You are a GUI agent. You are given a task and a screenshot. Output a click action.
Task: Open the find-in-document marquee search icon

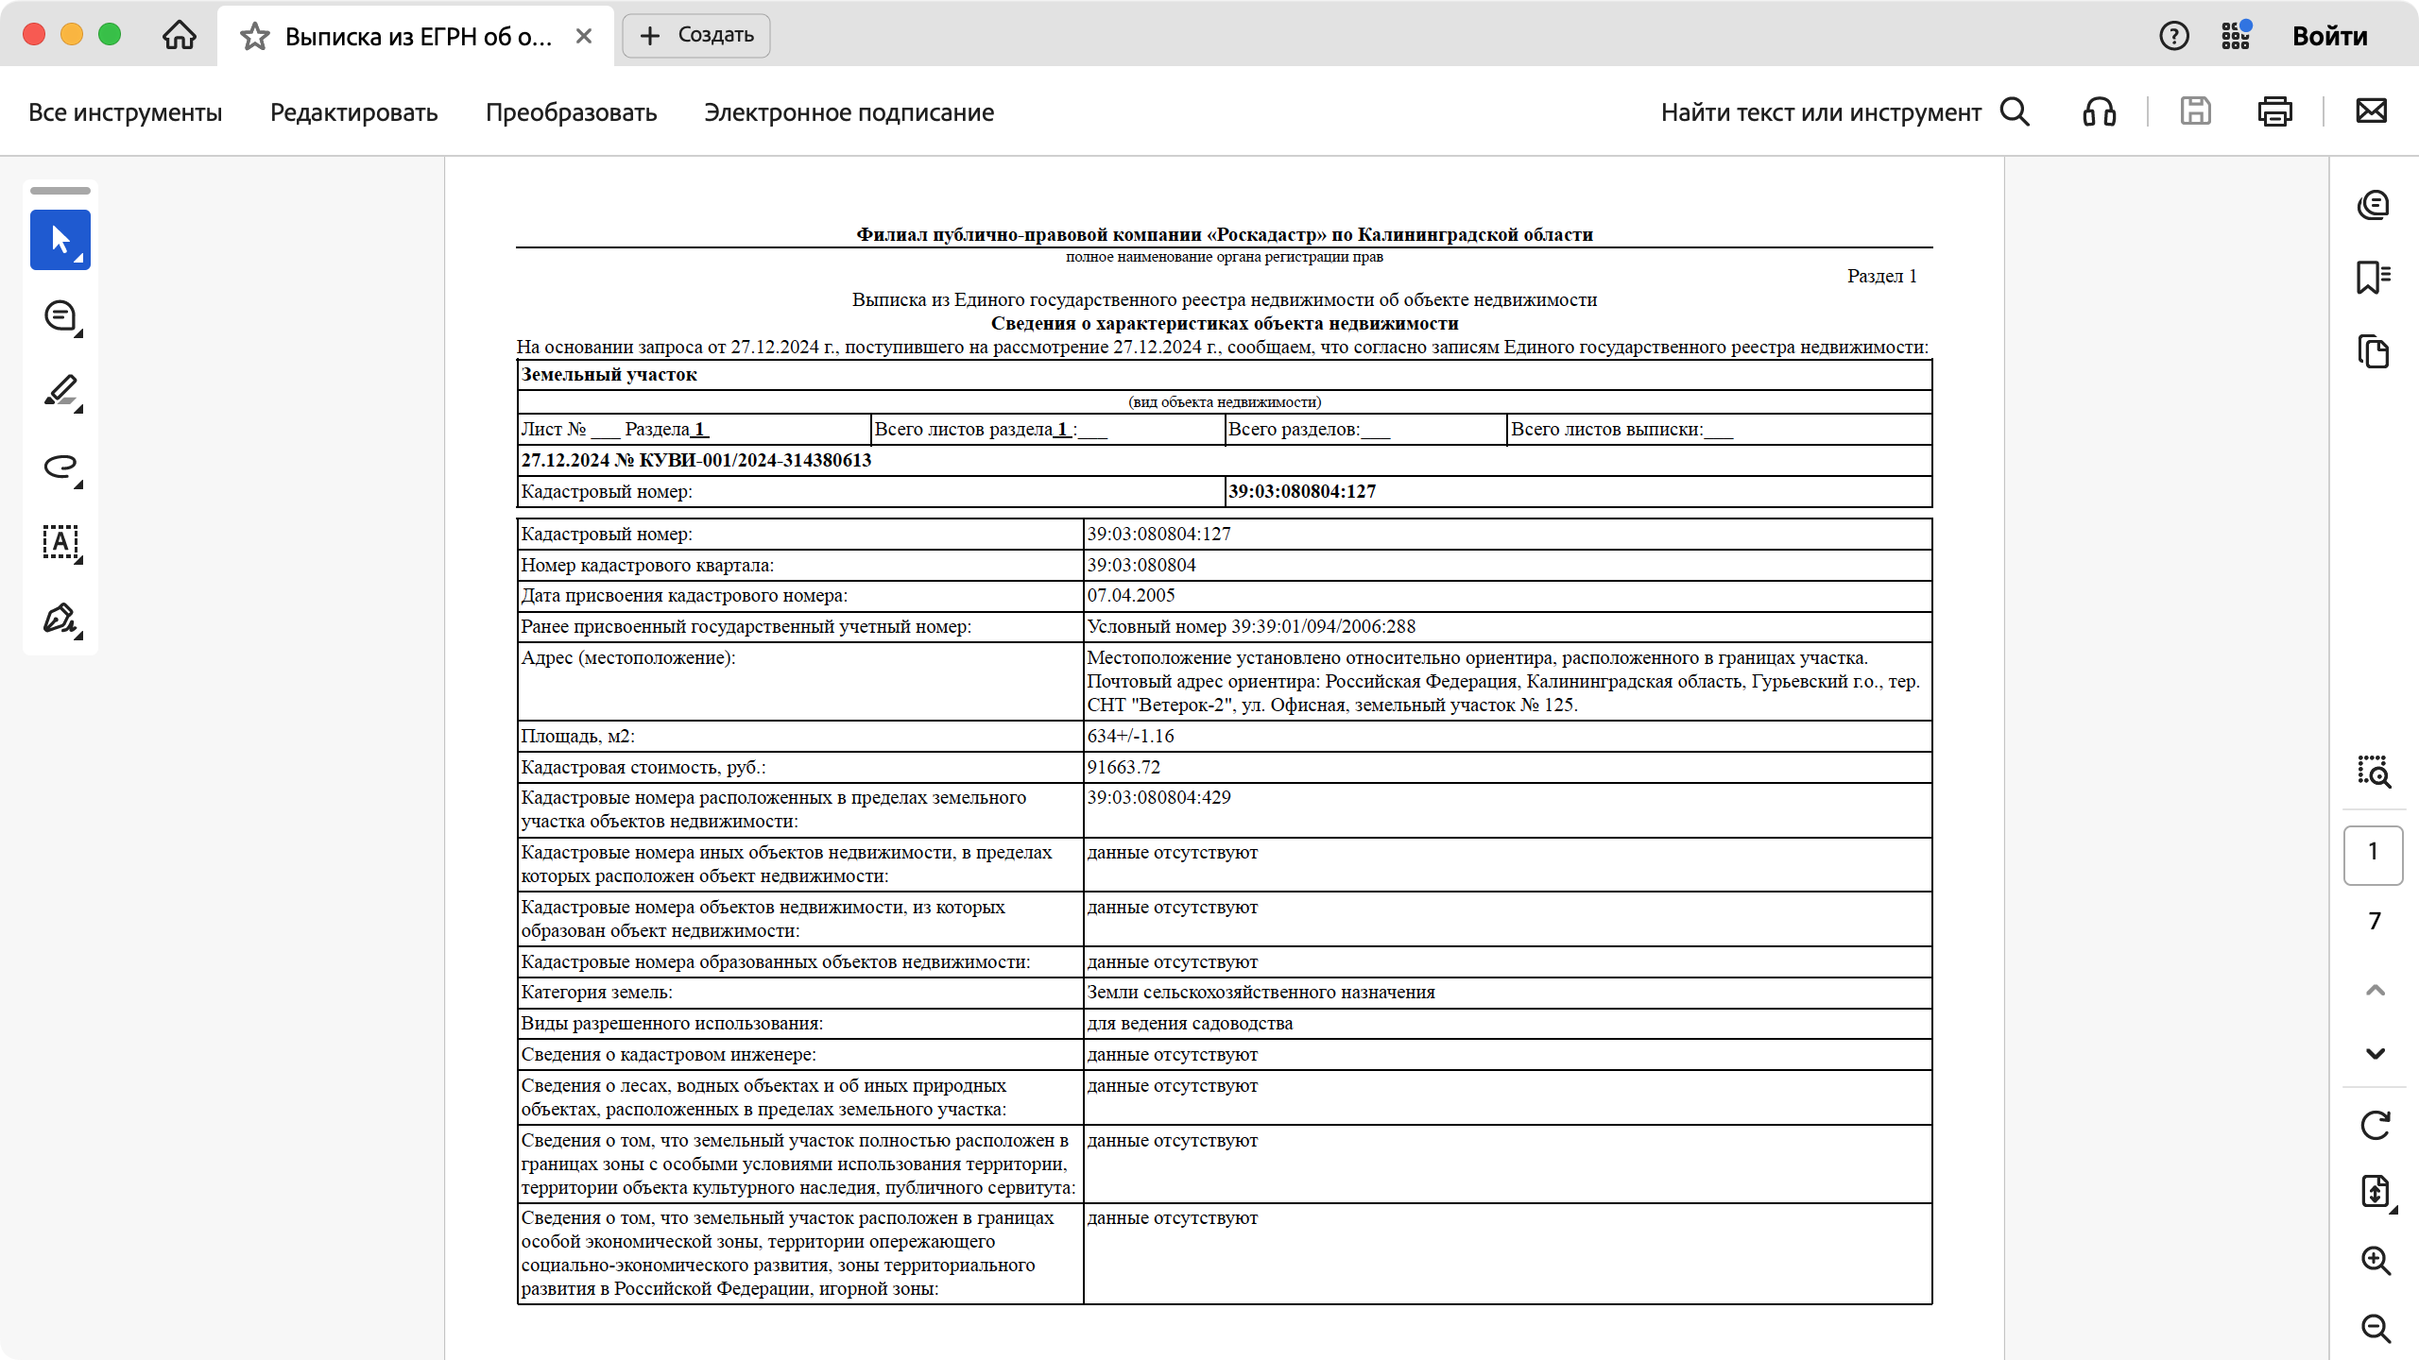2374,772
